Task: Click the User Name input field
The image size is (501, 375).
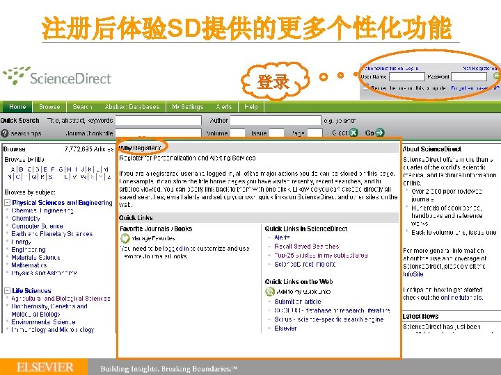Action: 407,77
